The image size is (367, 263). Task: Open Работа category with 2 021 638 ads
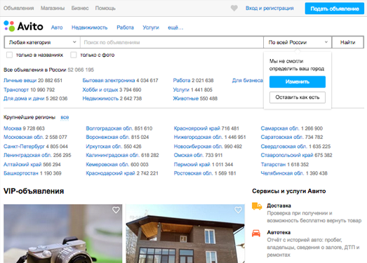182,81
